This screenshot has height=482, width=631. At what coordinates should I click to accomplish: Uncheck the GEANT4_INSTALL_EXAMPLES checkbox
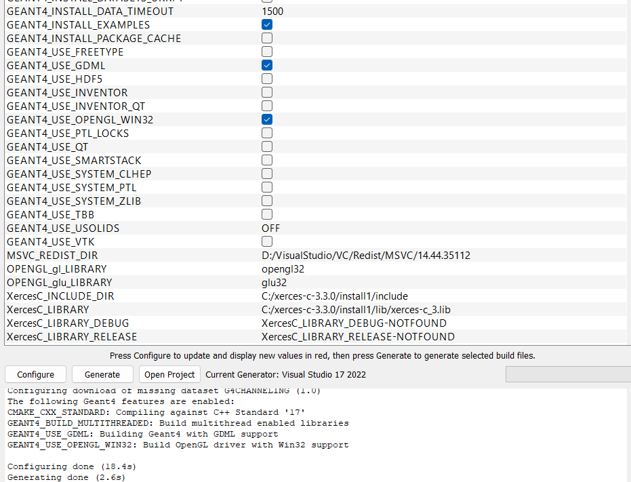[x=267, y=25]
